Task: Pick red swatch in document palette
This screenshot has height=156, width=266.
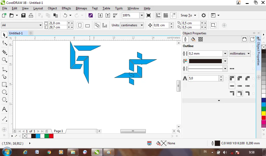Action: click(x=51, y=136)
